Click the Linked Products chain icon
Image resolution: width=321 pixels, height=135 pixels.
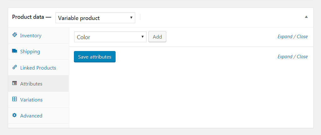(14, 67)
